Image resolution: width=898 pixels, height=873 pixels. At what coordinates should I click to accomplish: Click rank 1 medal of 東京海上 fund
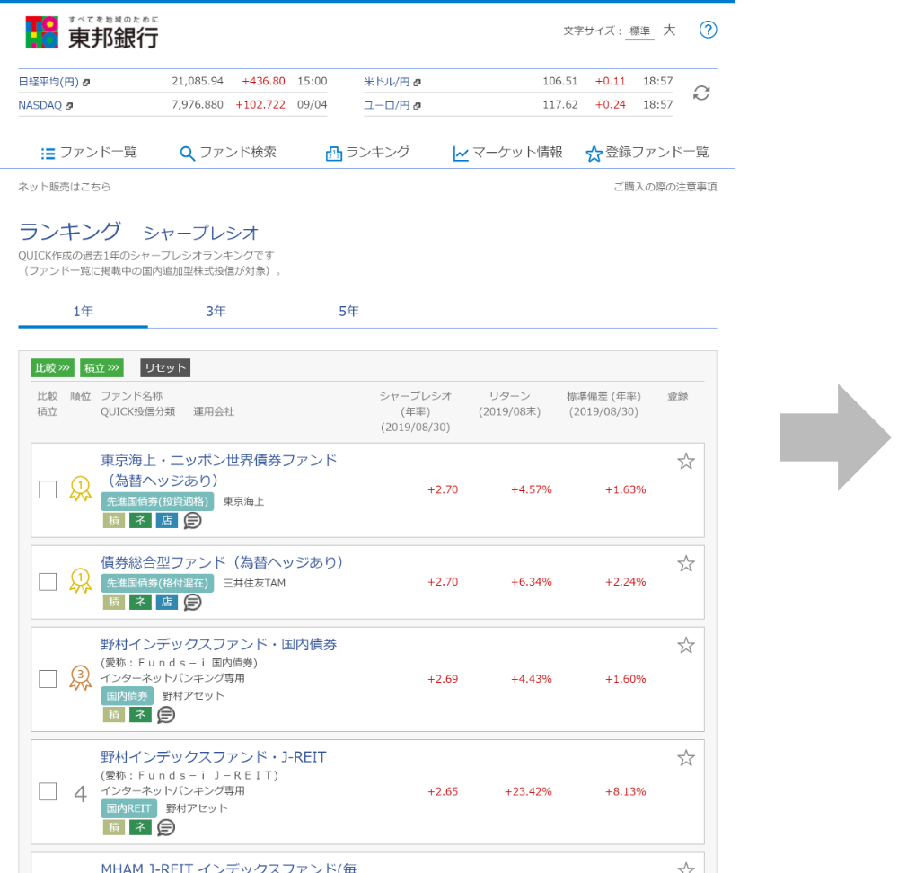tap(80, 489)
